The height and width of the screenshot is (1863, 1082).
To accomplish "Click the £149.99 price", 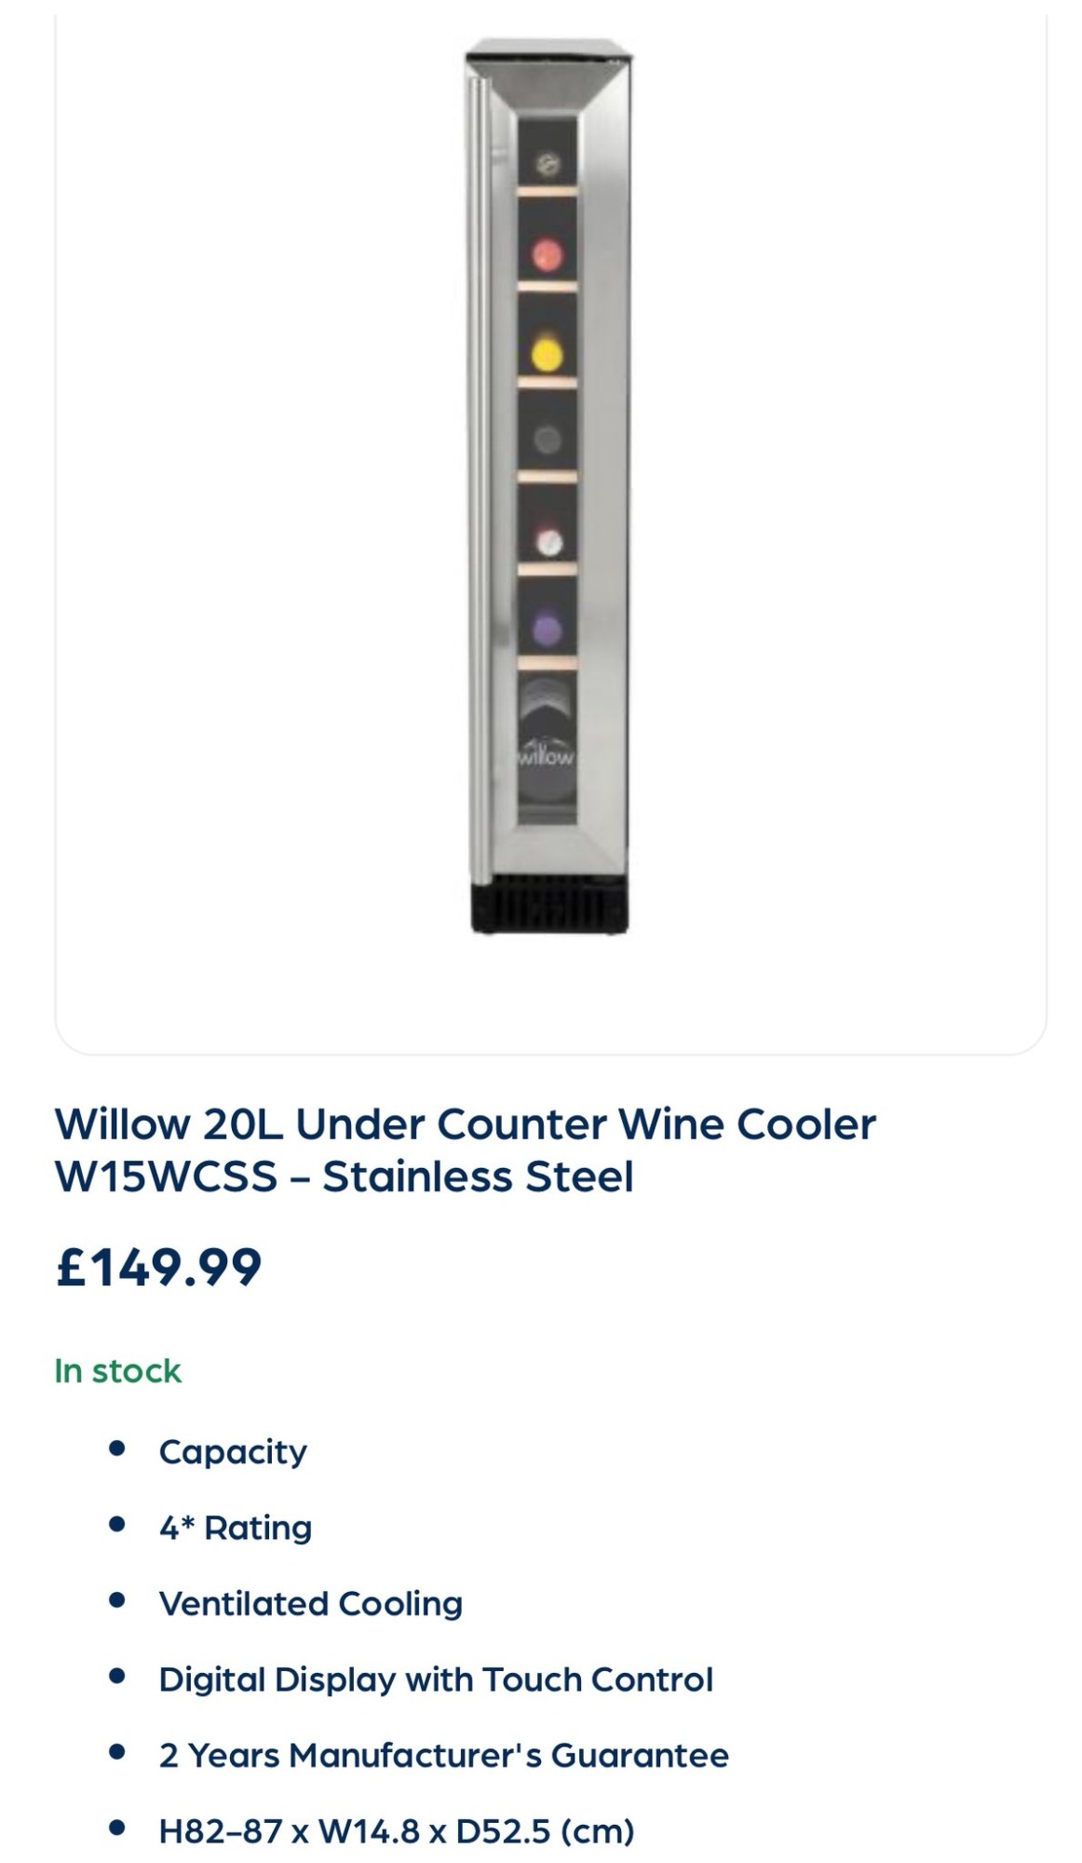I will tap(158, 1267).
